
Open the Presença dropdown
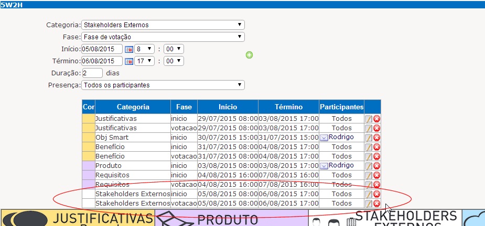[x=163, y=85]
